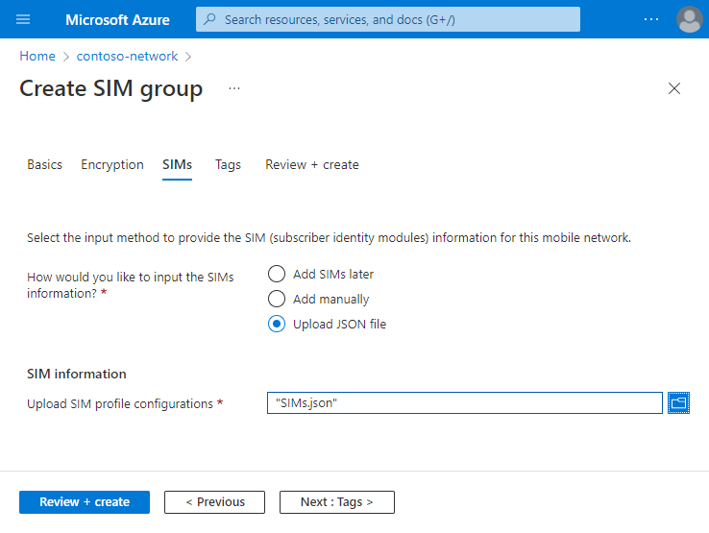Click the search magnifier icon
Viewport: 709px width, 533px height.
(x=210, y=19)
